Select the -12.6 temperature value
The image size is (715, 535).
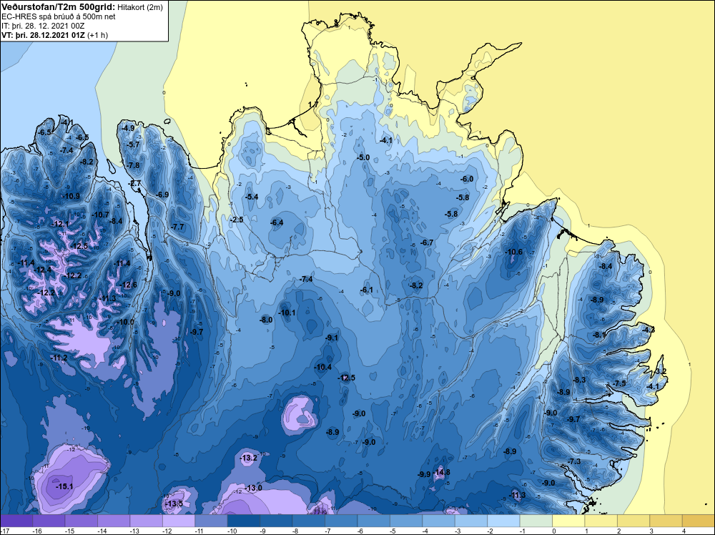click(x=128, y=285)
